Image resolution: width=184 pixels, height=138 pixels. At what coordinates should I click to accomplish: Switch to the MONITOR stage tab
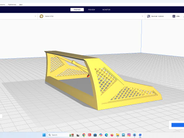point(106,10)
